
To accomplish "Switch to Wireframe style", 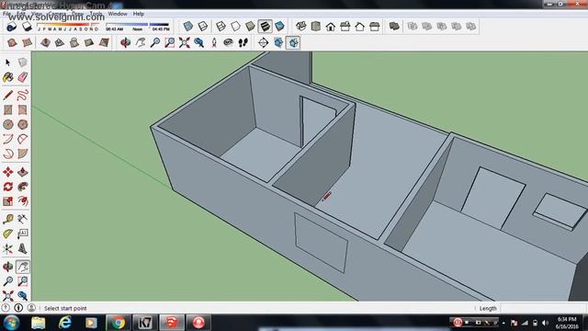I will pyautogui.click(x=220, y=27).
